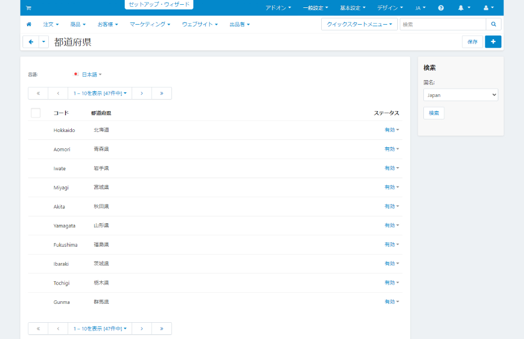Click the セットアップ・ウィザード button

click(159, 4)
